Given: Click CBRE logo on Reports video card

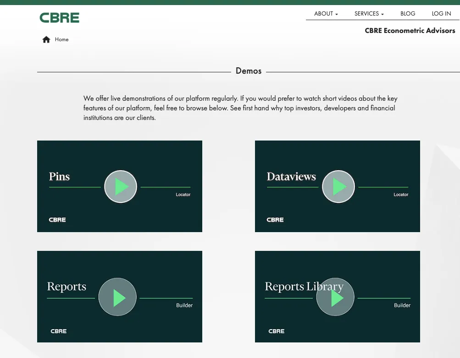Looking at the screenshot, I should click(x=58, y=331).
